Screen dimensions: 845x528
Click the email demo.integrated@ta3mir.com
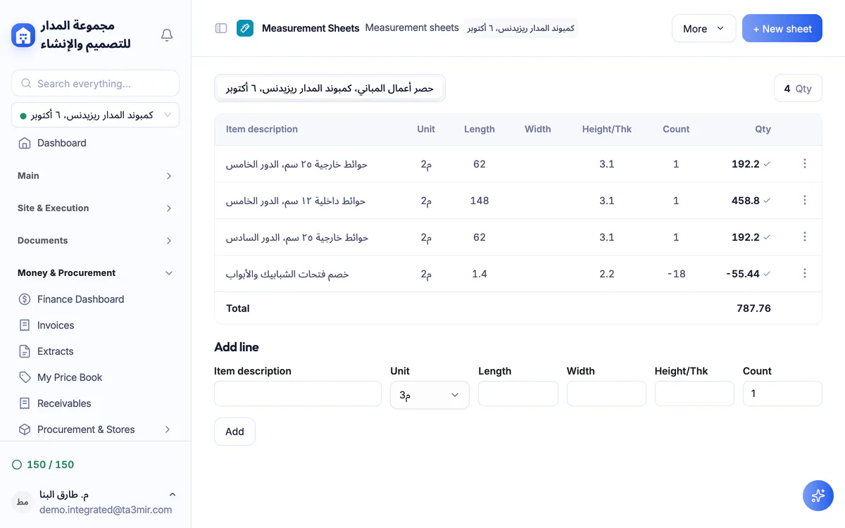(106, 510)
